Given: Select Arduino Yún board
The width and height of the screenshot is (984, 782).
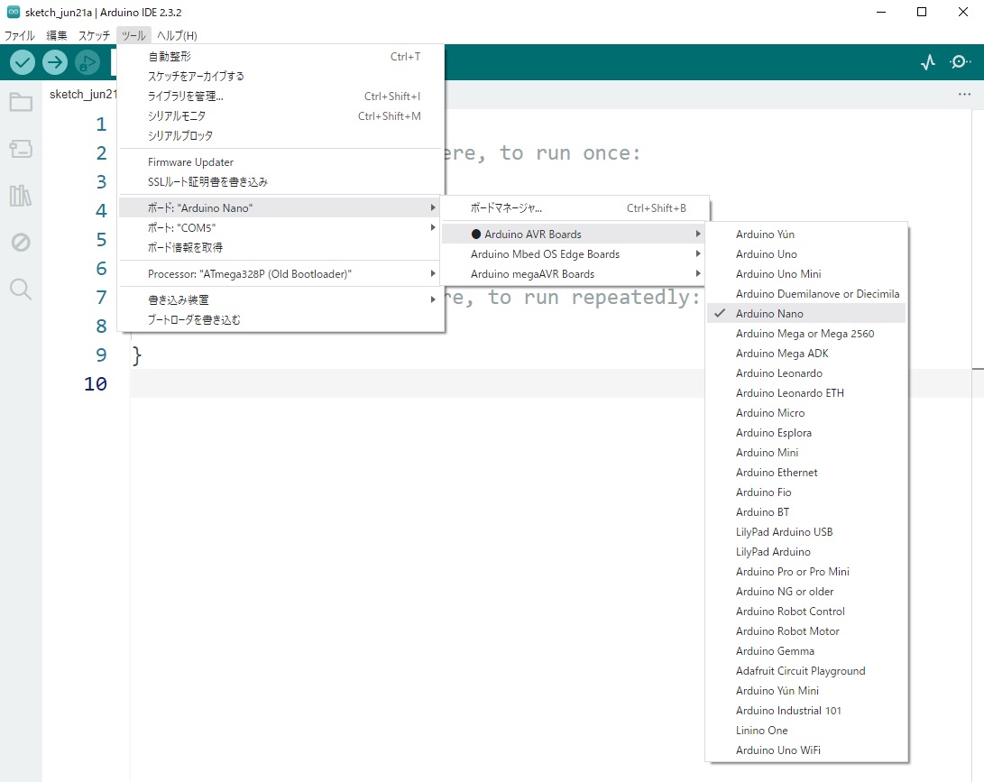Looking at the screenshot, I should pos(806,235).
